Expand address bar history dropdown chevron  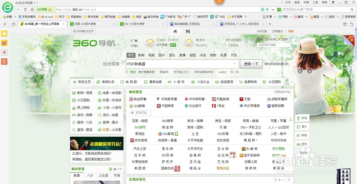coord(273,10)
